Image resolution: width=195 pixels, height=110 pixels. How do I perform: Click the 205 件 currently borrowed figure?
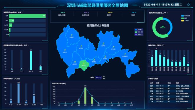click(110, 12)
